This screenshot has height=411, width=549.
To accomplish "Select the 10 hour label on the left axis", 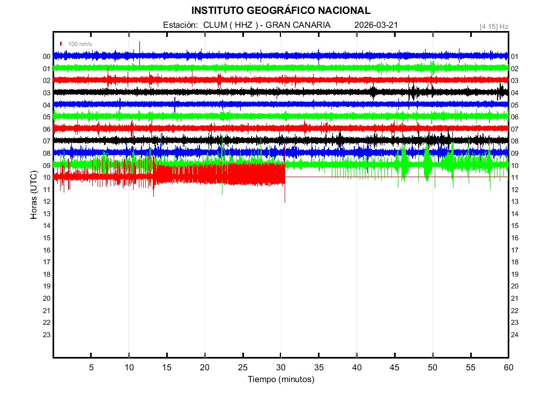I will pyautogui.click(x=47, y=177).
